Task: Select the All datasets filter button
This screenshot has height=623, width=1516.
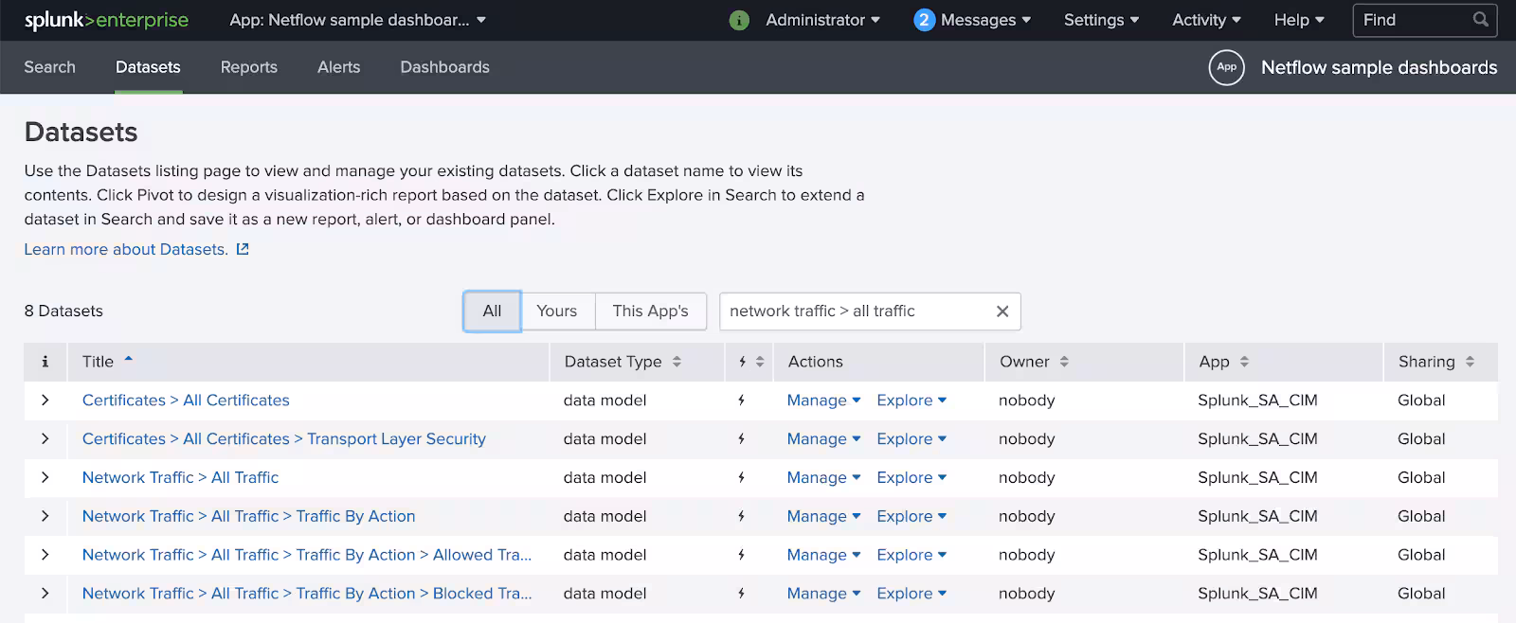Action: [x=492, y=311]
